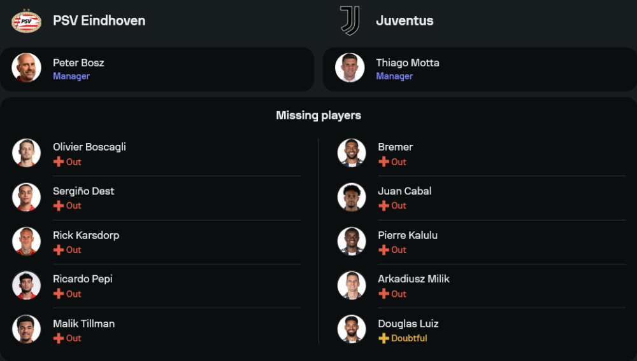Image resolution: width=637 pixels, height=361 pixels.
Task: Click Ricardo Pepi's red injury cross icon
Action: 58,294
